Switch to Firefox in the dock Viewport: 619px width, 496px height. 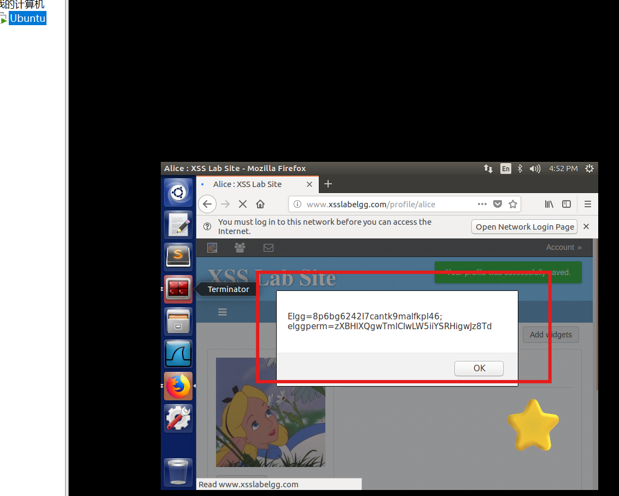178,386
